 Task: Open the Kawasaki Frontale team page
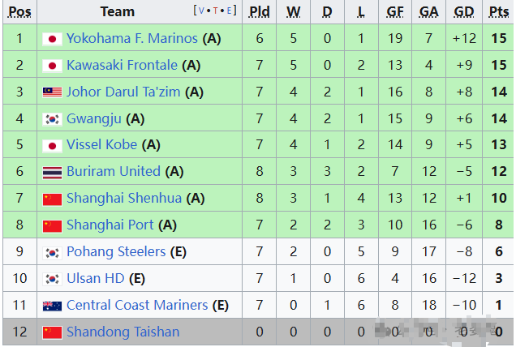123,66
